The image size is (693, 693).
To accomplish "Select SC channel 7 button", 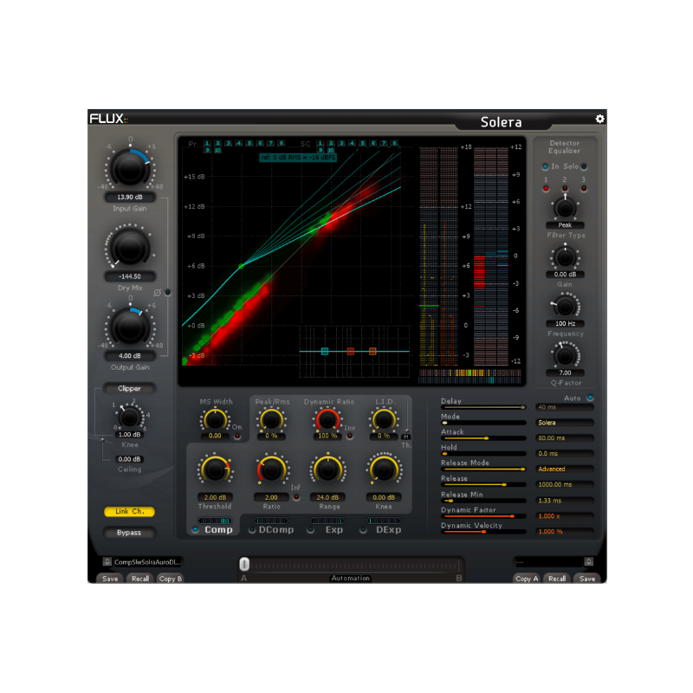I will [x=384, y=143].
